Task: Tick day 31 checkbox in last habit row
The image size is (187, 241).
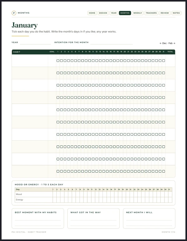Action: (x=164, y=171)
